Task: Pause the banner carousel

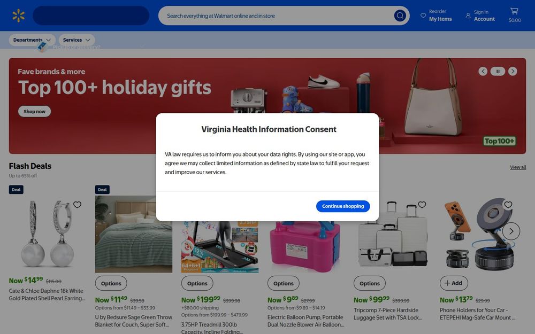Action: coord(498,71)
